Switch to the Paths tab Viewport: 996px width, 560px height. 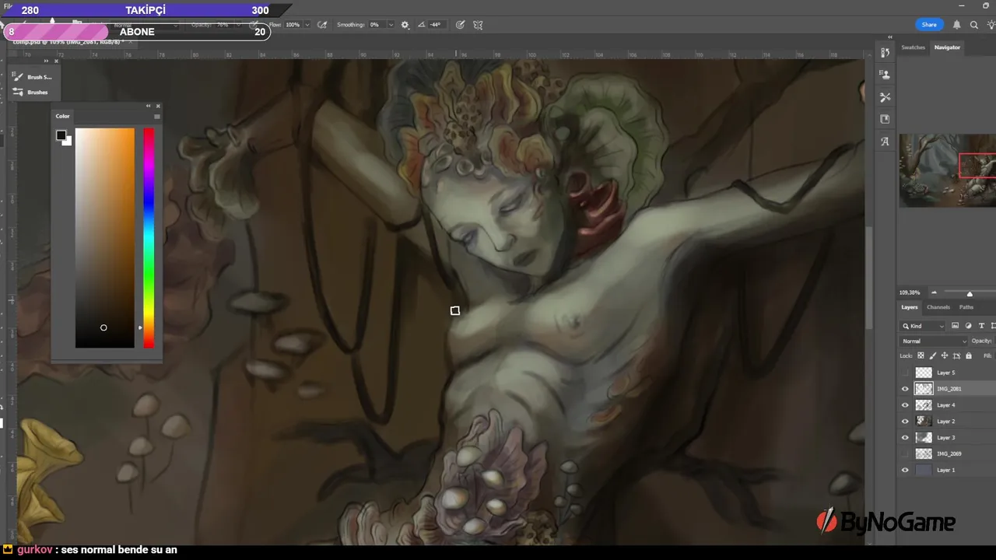pos(966,307)
